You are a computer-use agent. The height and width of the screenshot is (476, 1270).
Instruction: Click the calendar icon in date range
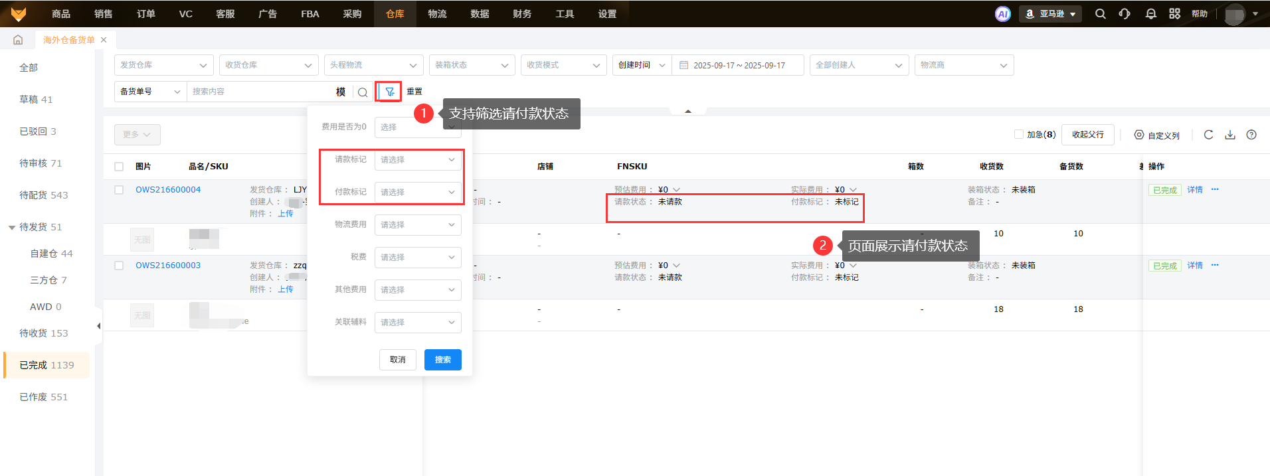pyautogui.click(x=683, y=65)
